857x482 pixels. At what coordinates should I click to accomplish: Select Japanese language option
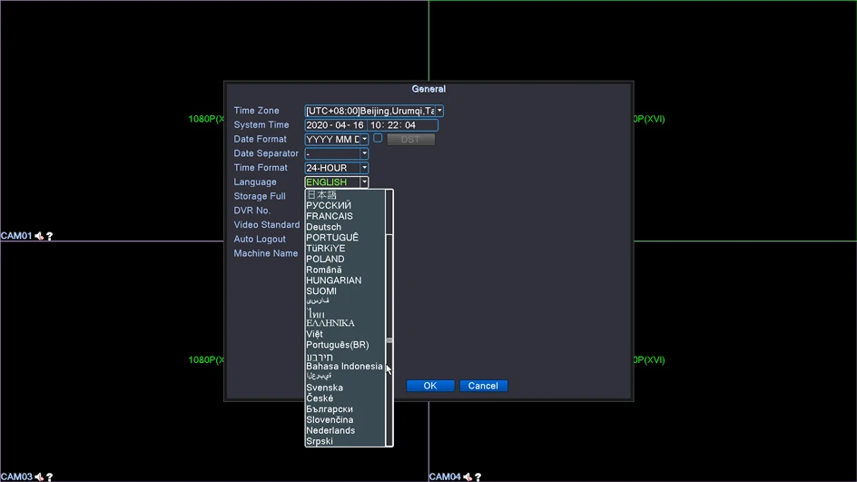coord(345,195)
